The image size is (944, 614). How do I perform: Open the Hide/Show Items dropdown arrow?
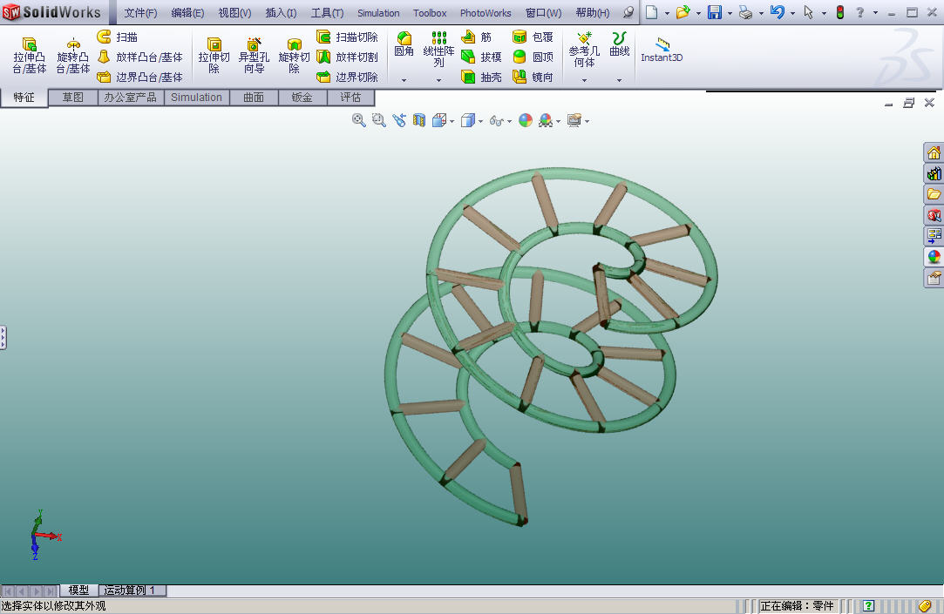tap(509, 121)
